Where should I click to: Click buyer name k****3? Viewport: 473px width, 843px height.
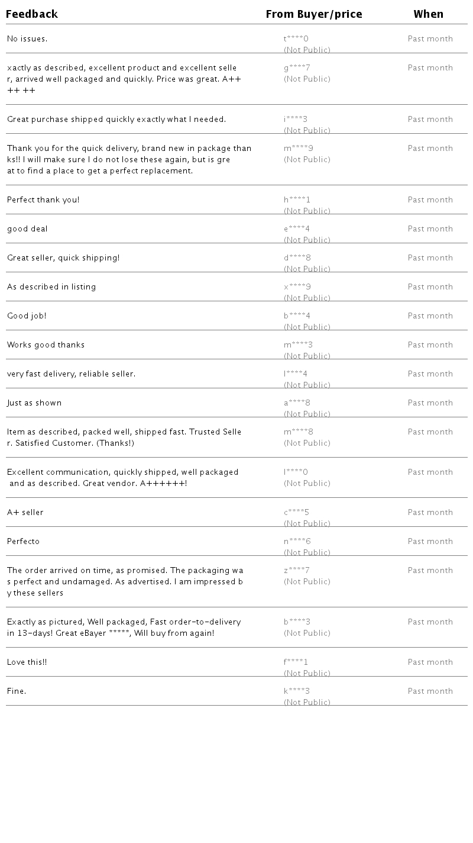click(297, 691)
